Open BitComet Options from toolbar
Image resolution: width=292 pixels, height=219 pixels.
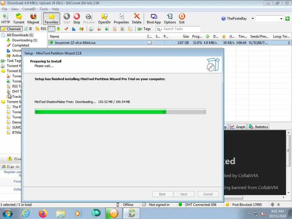[x=170, y=19]
